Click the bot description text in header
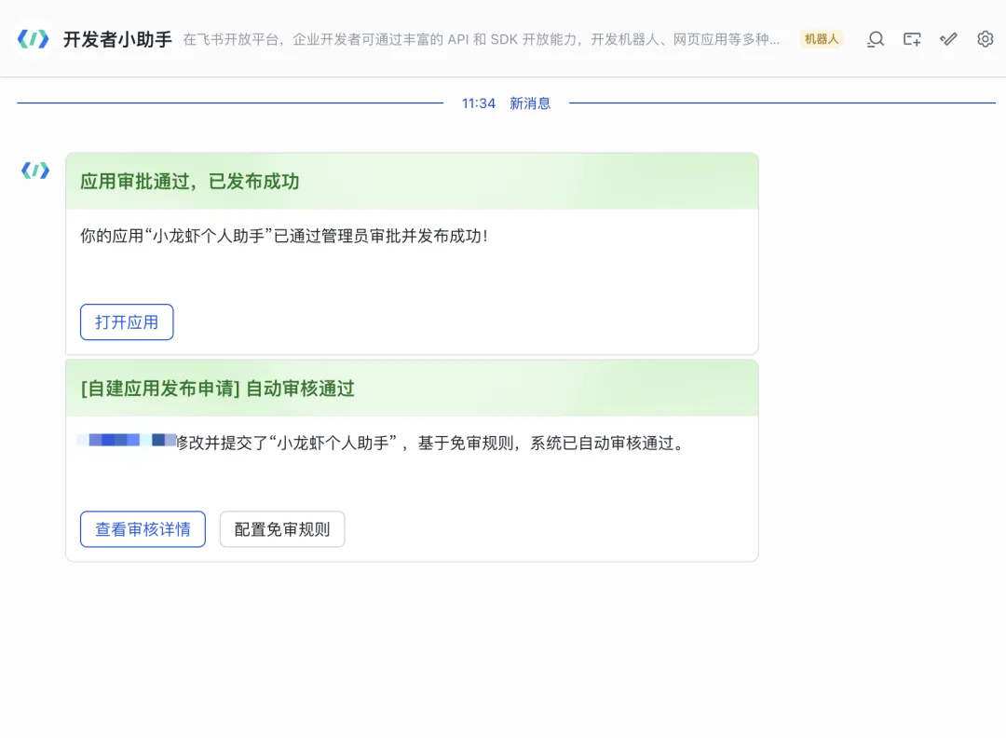Screen dimensions: 1006x738 pyautogui.click(x=482, y=39)
